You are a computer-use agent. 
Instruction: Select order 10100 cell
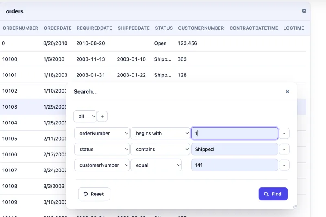click(10, 59)
